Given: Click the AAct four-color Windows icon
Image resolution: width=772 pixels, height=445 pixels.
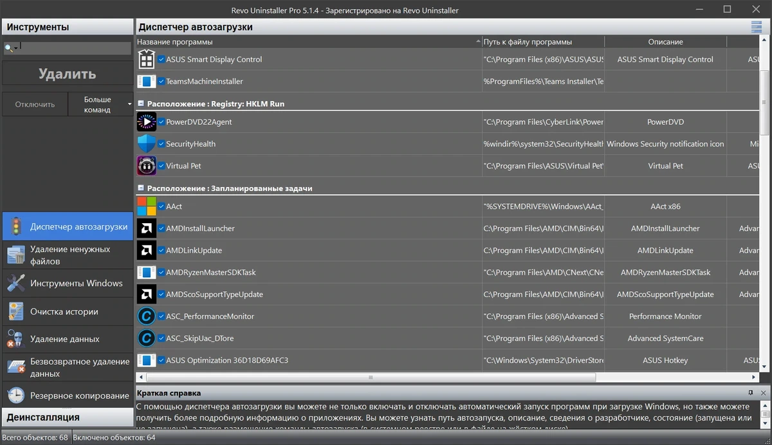Looking at the screenshot, I should [147, 207].
